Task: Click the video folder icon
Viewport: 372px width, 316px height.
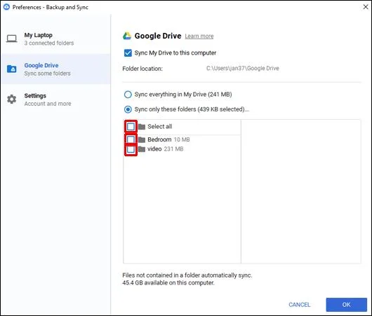Action: 142,149
